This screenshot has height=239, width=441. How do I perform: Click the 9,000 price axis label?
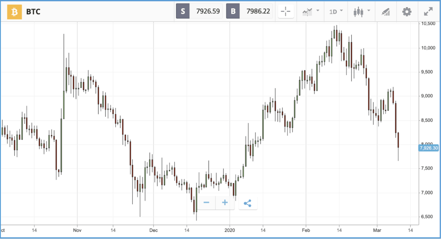pos(427,96)
